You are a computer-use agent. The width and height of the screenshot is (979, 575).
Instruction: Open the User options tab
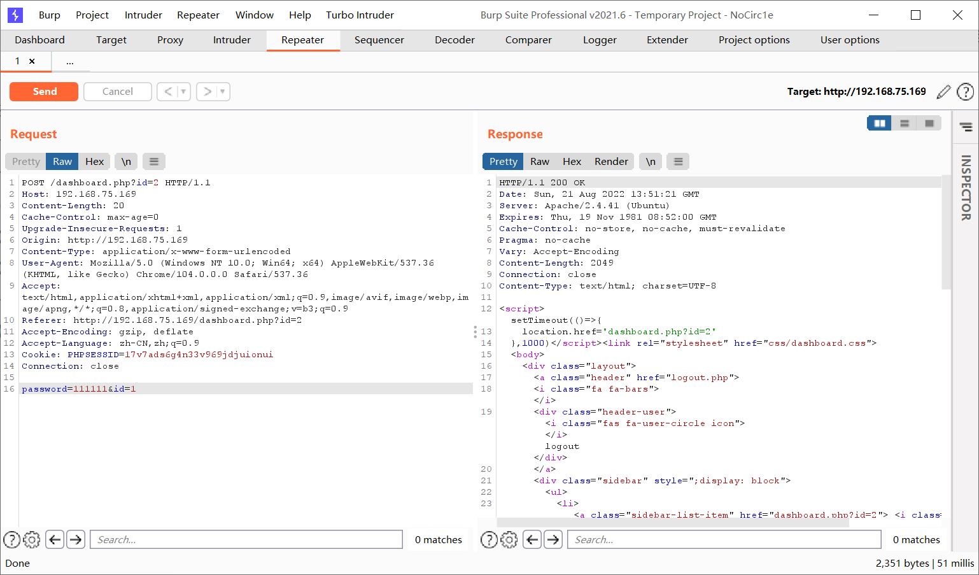[850, 40]
